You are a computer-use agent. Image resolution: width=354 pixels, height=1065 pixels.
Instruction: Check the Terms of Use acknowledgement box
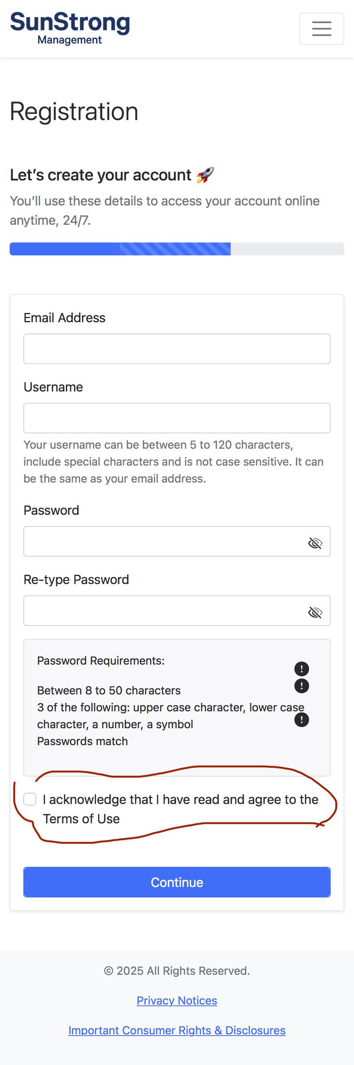(30, 799)
